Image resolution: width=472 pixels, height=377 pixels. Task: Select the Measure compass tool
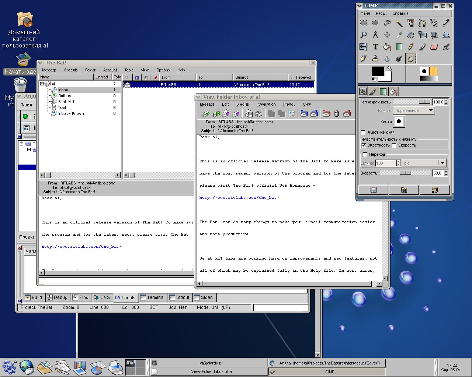(x=375, y=35)
